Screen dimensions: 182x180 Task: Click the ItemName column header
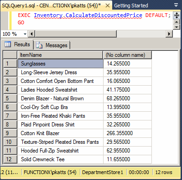click(60, 55)
